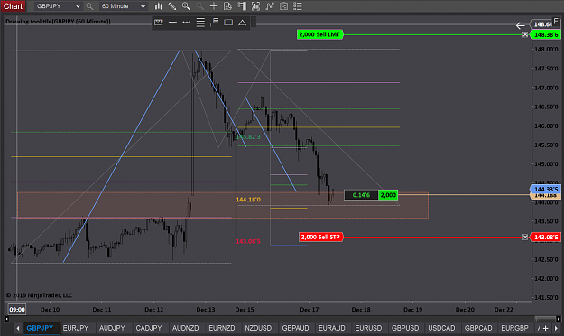
Task: Click the 2,000 Sell STP order label
Action: coord(320,237)
